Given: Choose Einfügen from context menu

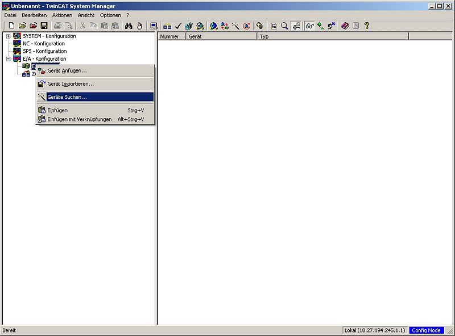Looking at the screenshot, I should pos(95,110).
